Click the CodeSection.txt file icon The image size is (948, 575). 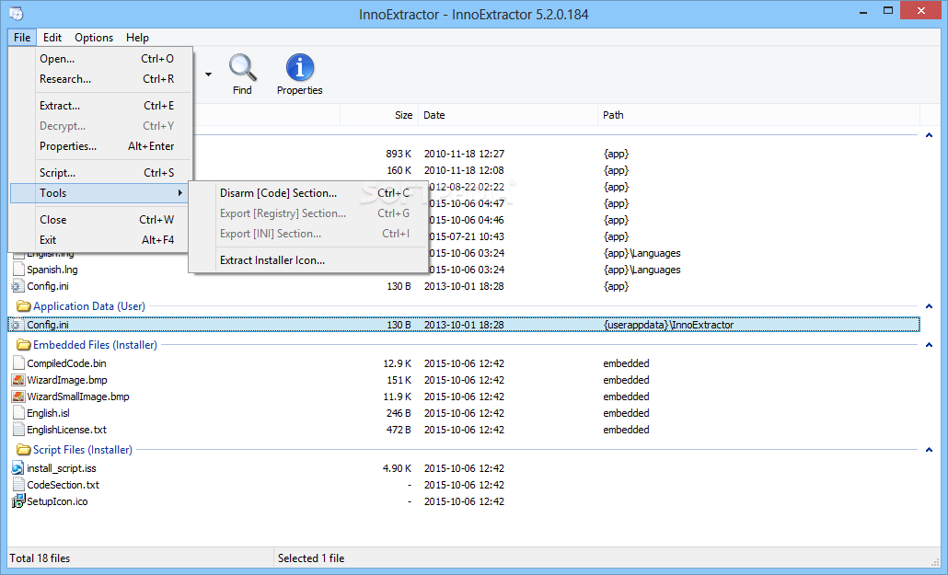(18, 485)
